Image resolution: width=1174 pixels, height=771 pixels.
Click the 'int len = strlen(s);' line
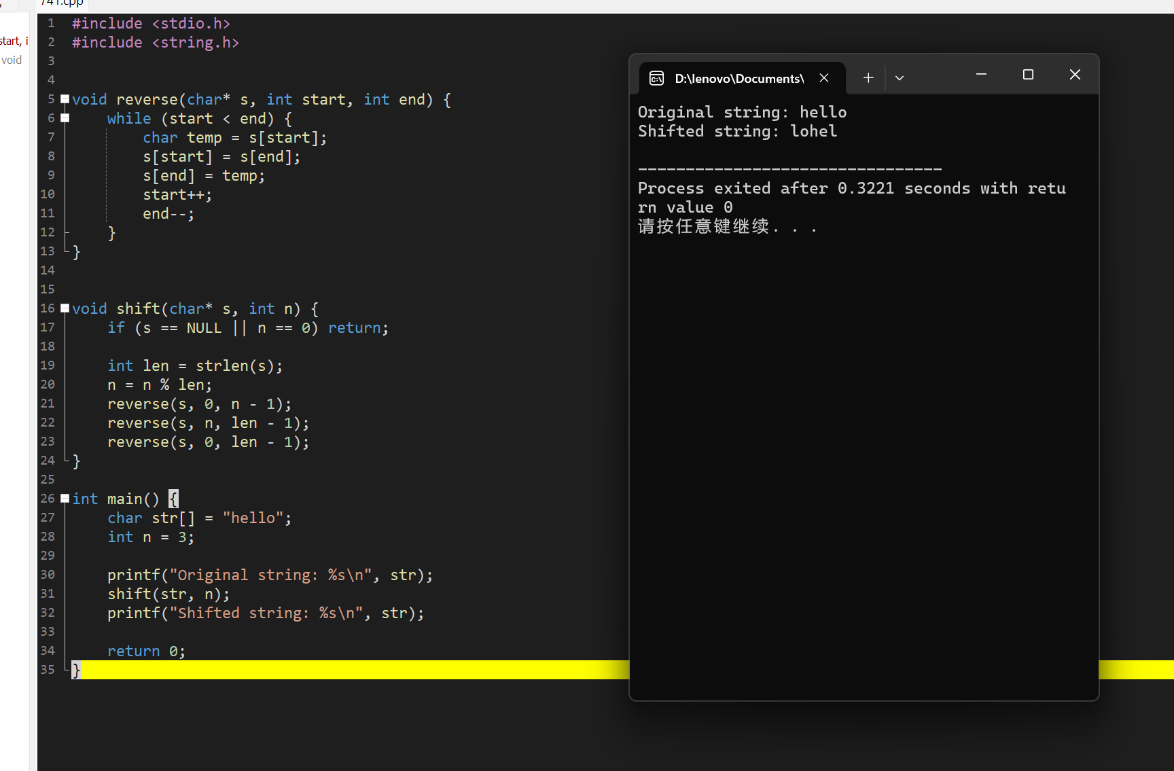(x=195, y=366)
